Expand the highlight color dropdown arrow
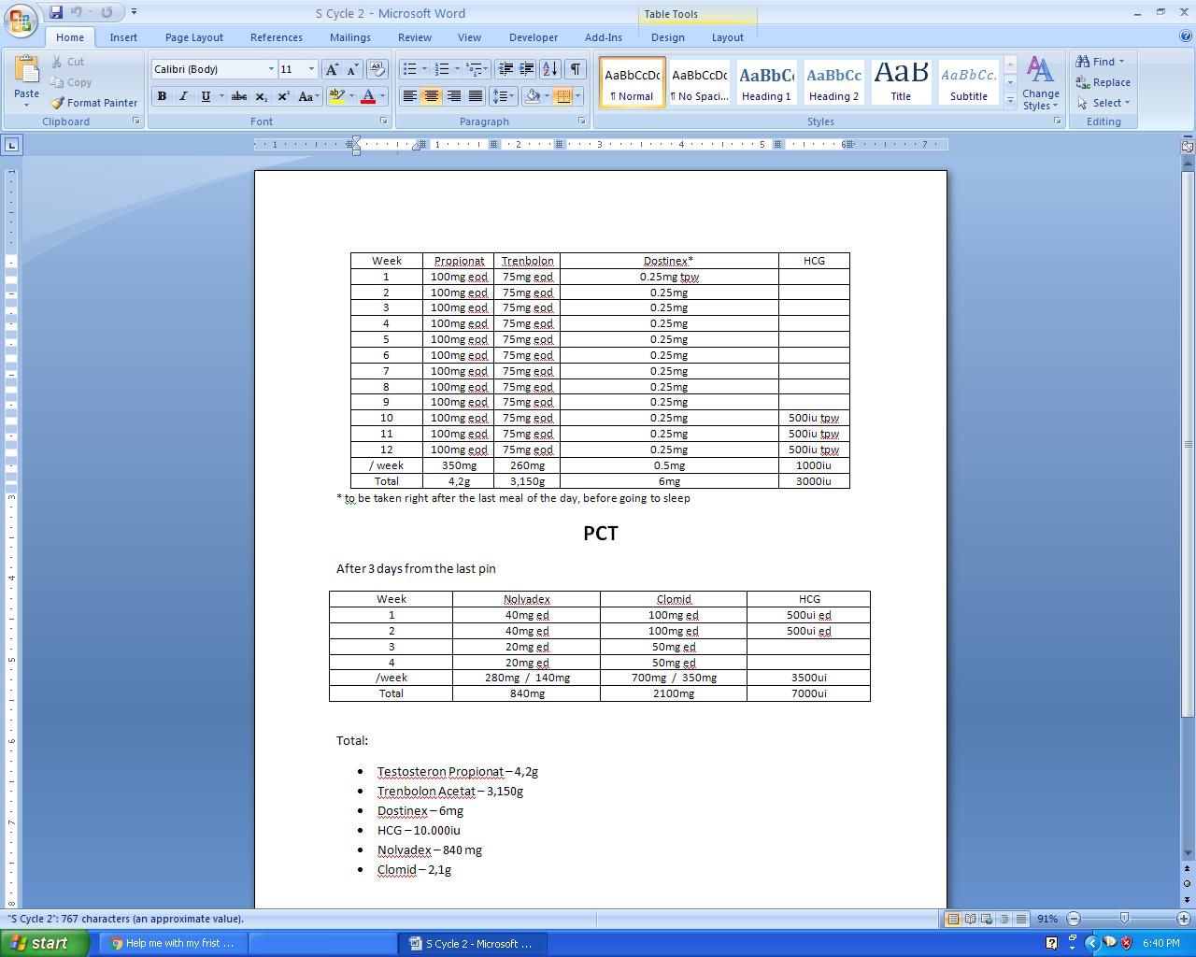Viewport: 1196px width, 957px height. 351,96
